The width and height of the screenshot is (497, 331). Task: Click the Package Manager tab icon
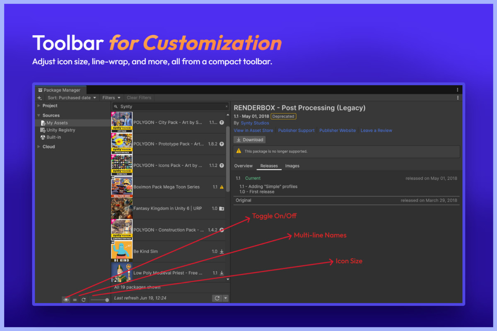tap(40, 90)
